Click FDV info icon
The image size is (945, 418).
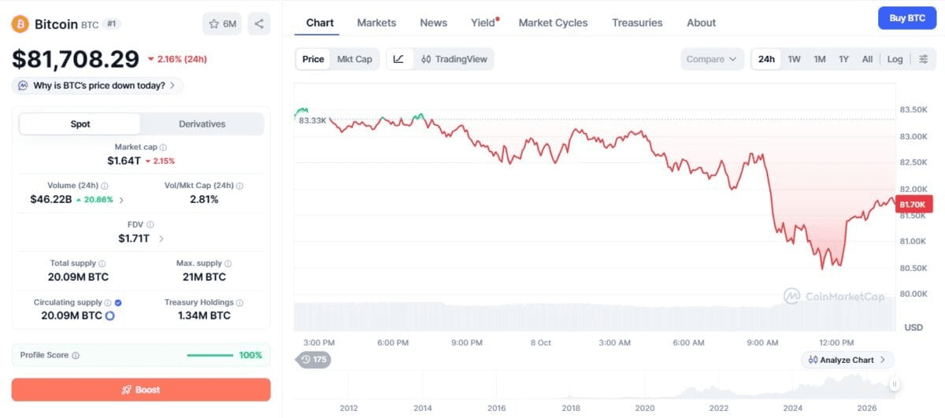point(150,225)
